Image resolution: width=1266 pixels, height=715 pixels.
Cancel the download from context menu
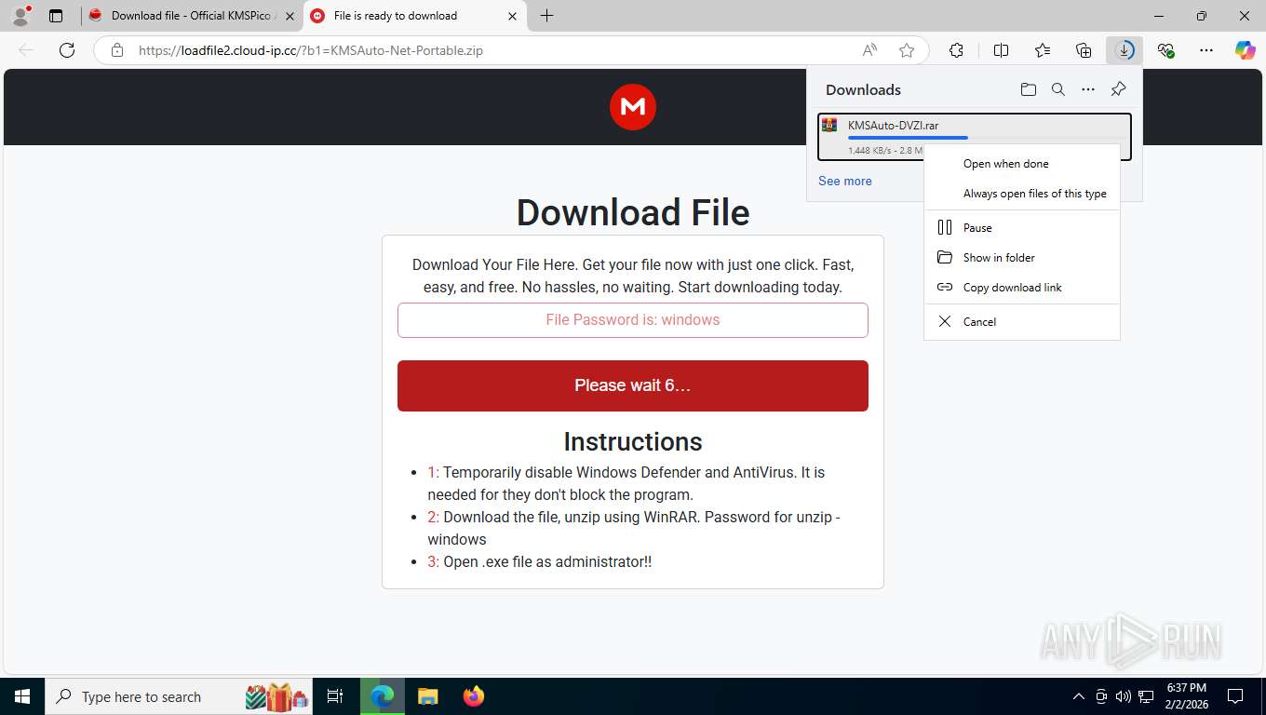coord(1022,322)
